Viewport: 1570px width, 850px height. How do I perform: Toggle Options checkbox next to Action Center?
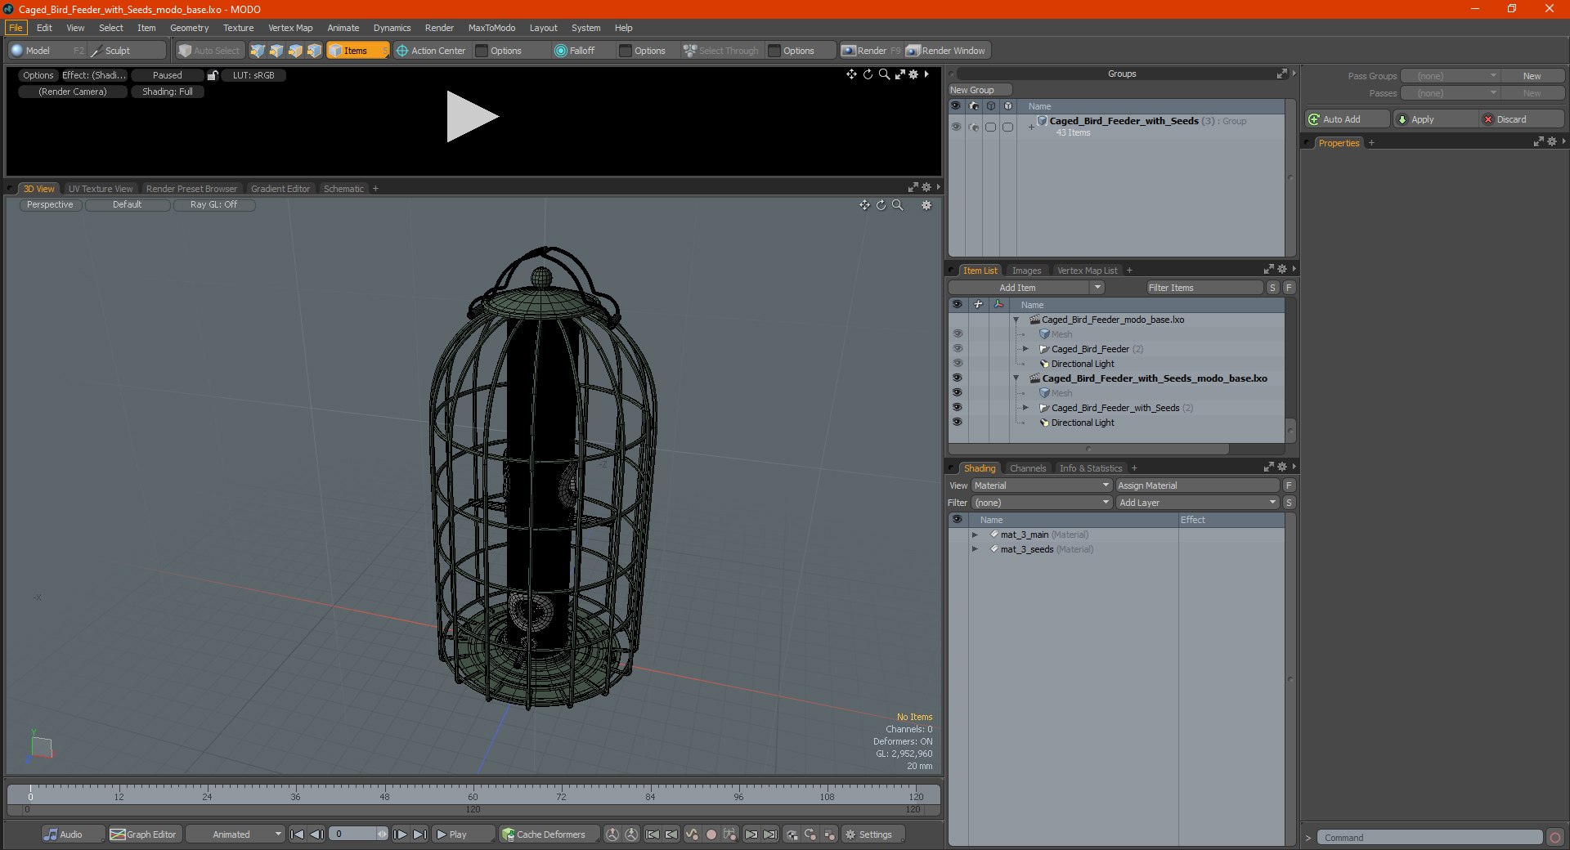click(x=482, y=51)
